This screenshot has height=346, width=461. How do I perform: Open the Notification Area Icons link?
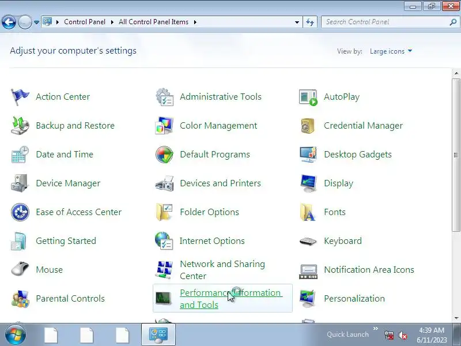[369, 270]
